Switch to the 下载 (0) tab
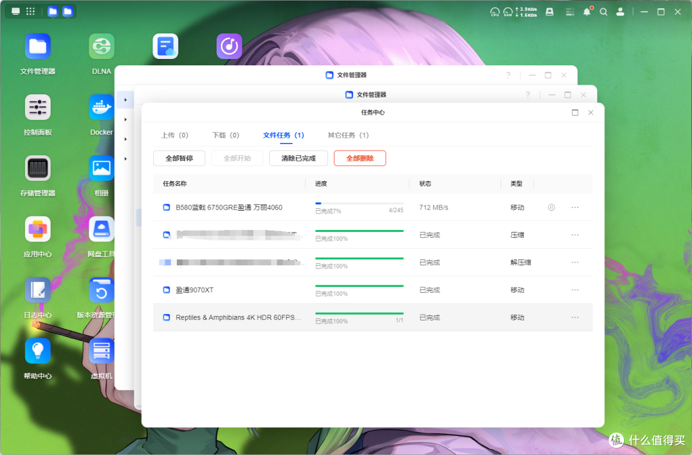The height and width of the screenshot is (455, 692). [x=226, y=135]
